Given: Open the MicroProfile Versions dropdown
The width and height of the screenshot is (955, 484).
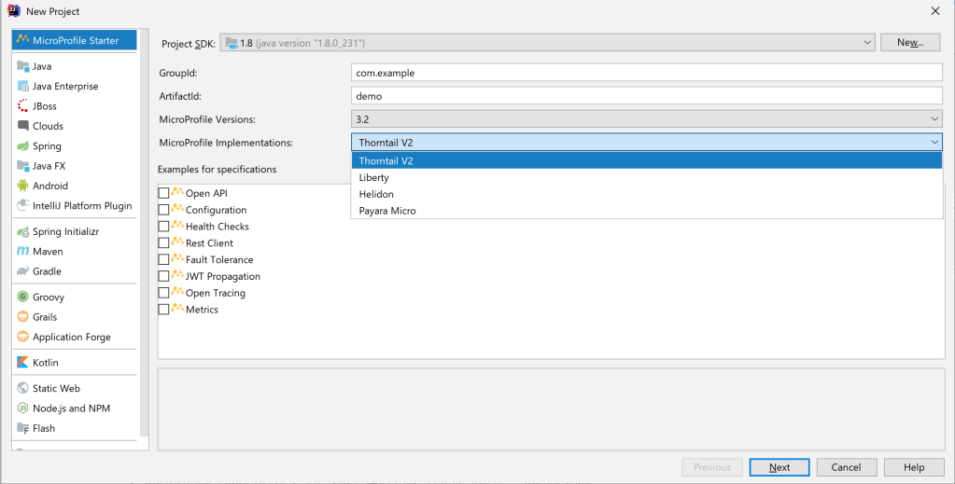Looking at the screenshot, I should pyautogui.click(x=934, y=119).
